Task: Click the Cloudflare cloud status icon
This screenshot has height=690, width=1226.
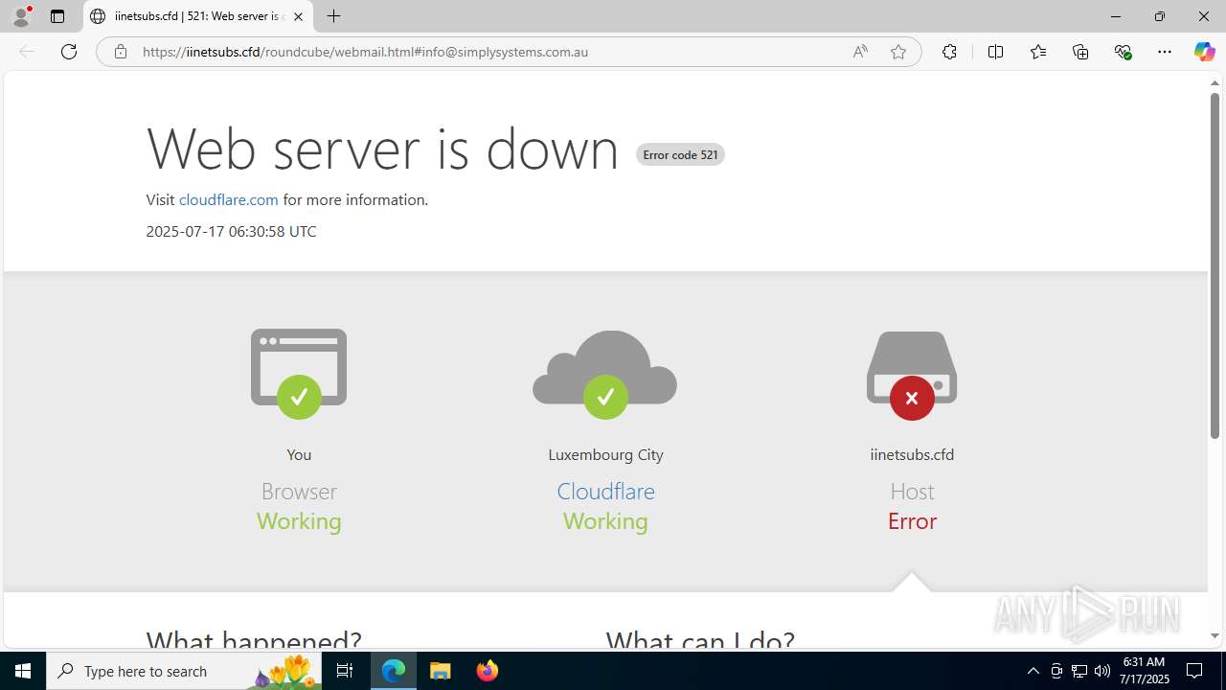Action: click(605, 374)
